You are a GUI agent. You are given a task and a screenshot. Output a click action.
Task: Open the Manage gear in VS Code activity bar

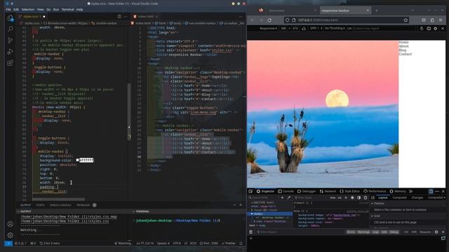11,235
